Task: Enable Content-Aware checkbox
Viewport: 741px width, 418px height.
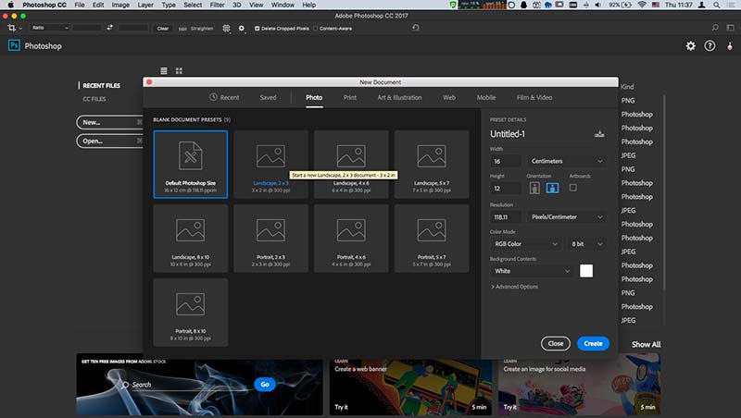Action: [x=316, y=29]
